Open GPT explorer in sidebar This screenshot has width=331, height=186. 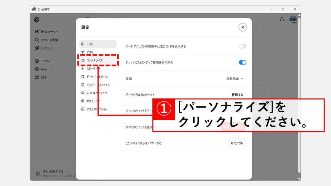tap(40, 77)
